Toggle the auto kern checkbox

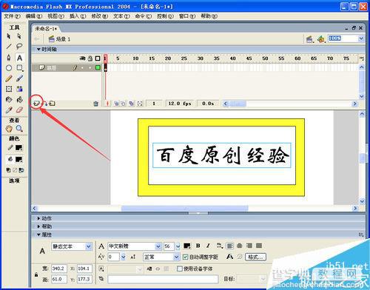coord(185,257)
